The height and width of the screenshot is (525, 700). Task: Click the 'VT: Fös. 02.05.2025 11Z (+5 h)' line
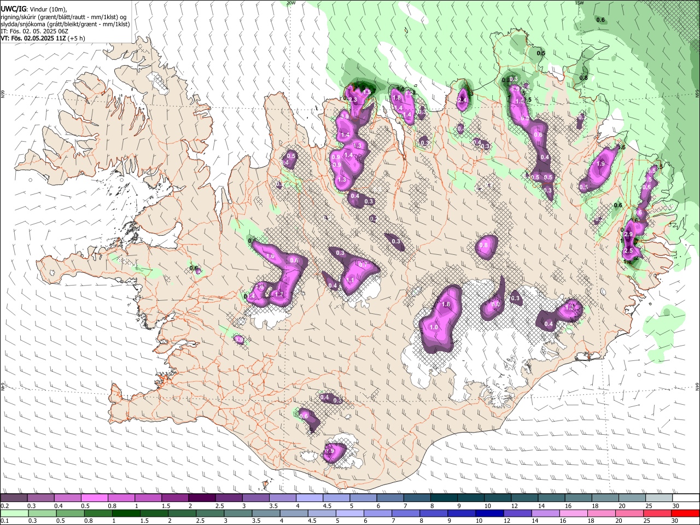[43, 38]
